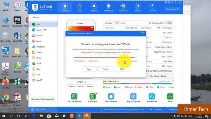This screenshot has width=211, height=119.
Task: Click the Skip button in dialog
Action: [122, 69]
